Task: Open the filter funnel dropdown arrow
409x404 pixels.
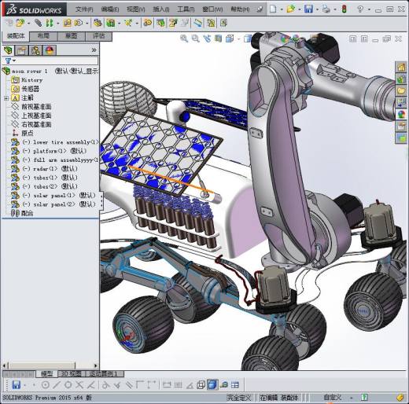Action: tap(14, 61)
